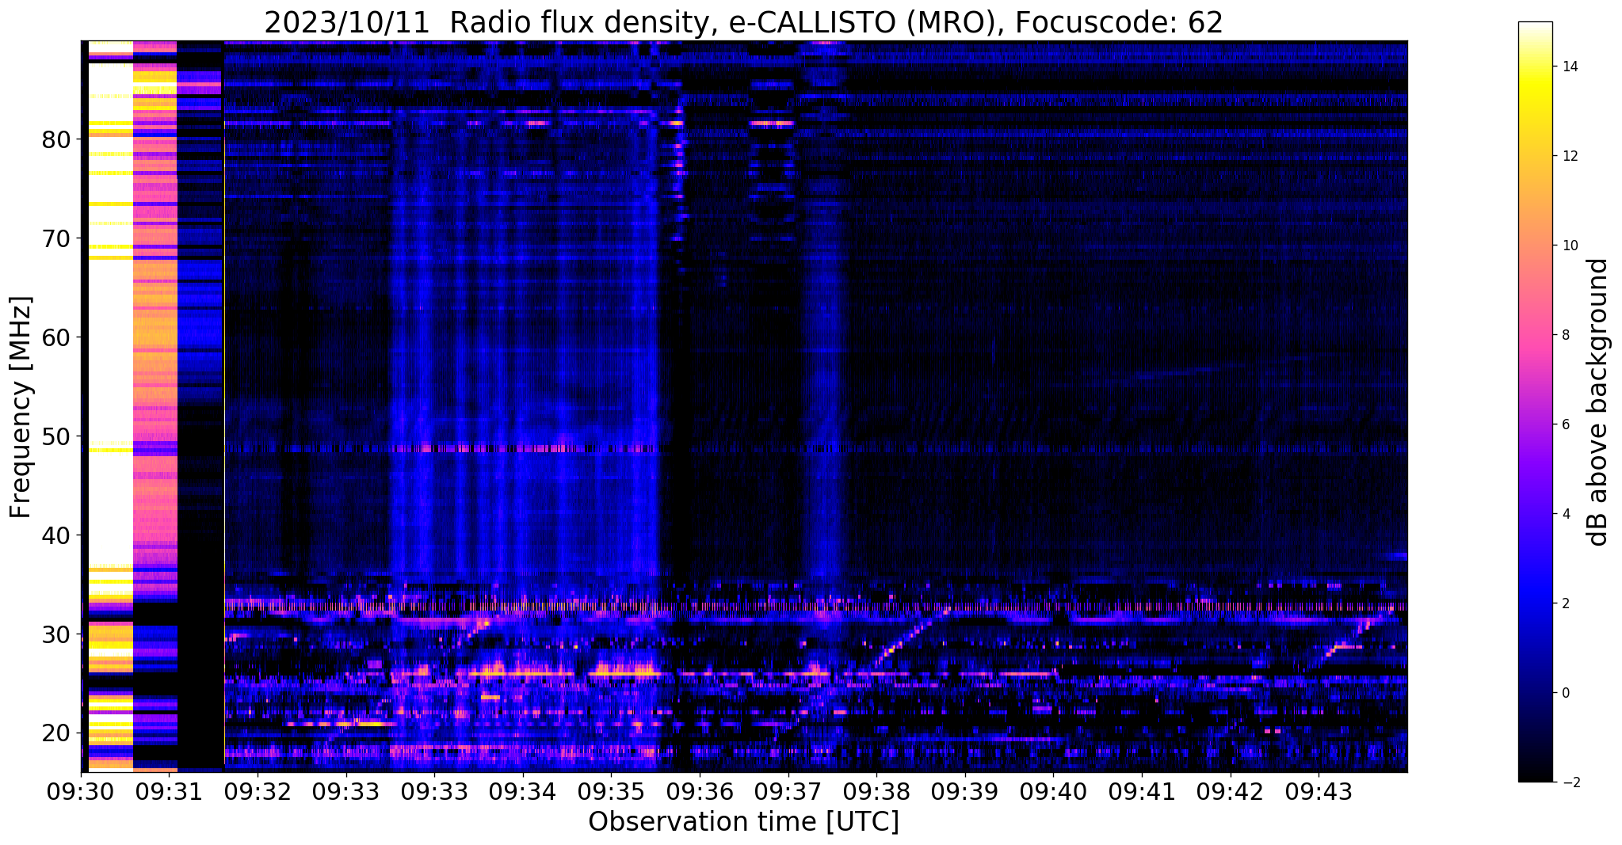Click the 40 MHz frequency tick label

56,535
